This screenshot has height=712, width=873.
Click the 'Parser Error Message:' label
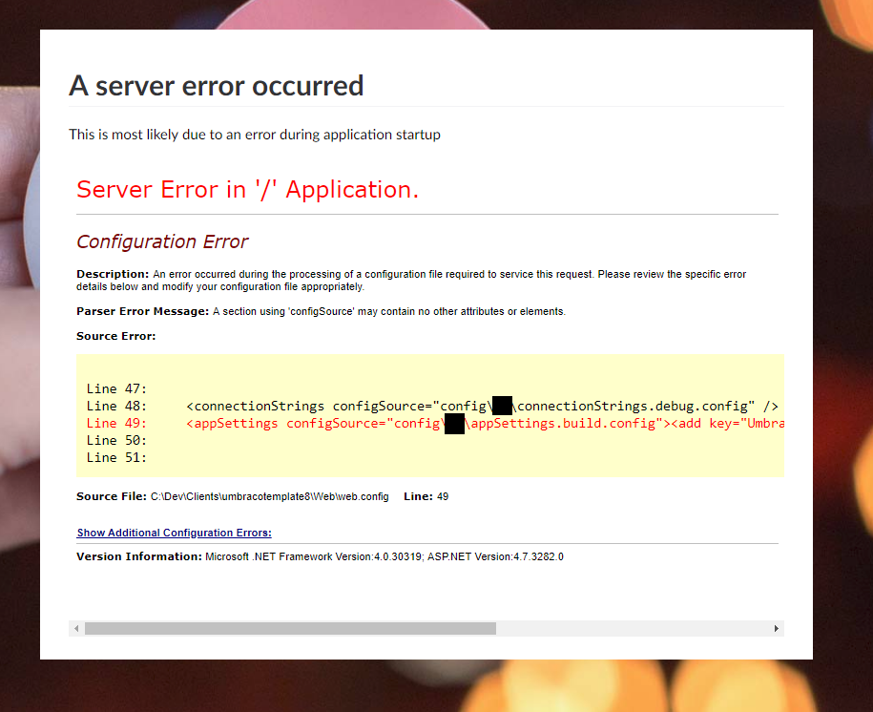[142, 311]
